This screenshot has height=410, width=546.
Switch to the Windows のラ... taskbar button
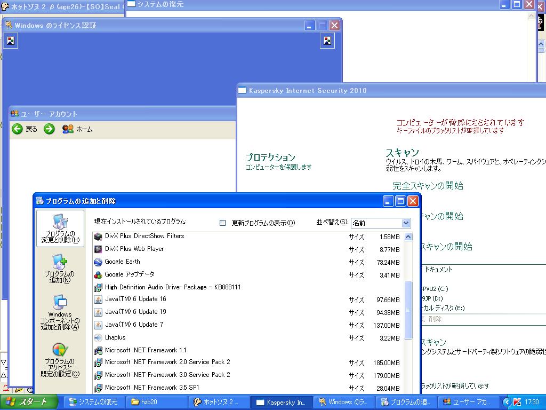tap(344, 403)
